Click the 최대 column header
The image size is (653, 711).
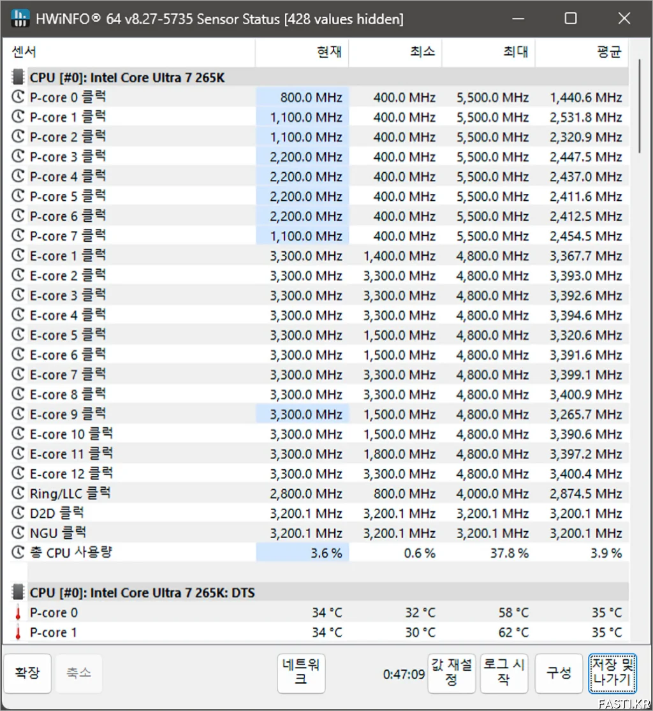coord(488,52)
